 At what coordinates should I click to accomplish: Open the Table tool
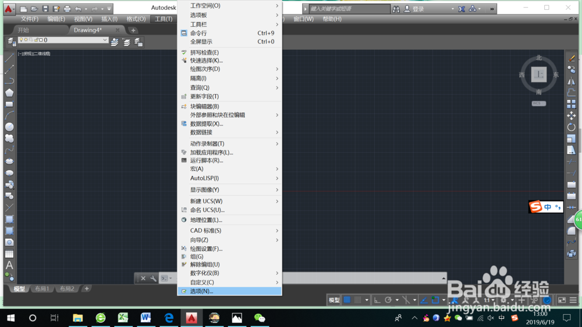(x=9, y=254)
